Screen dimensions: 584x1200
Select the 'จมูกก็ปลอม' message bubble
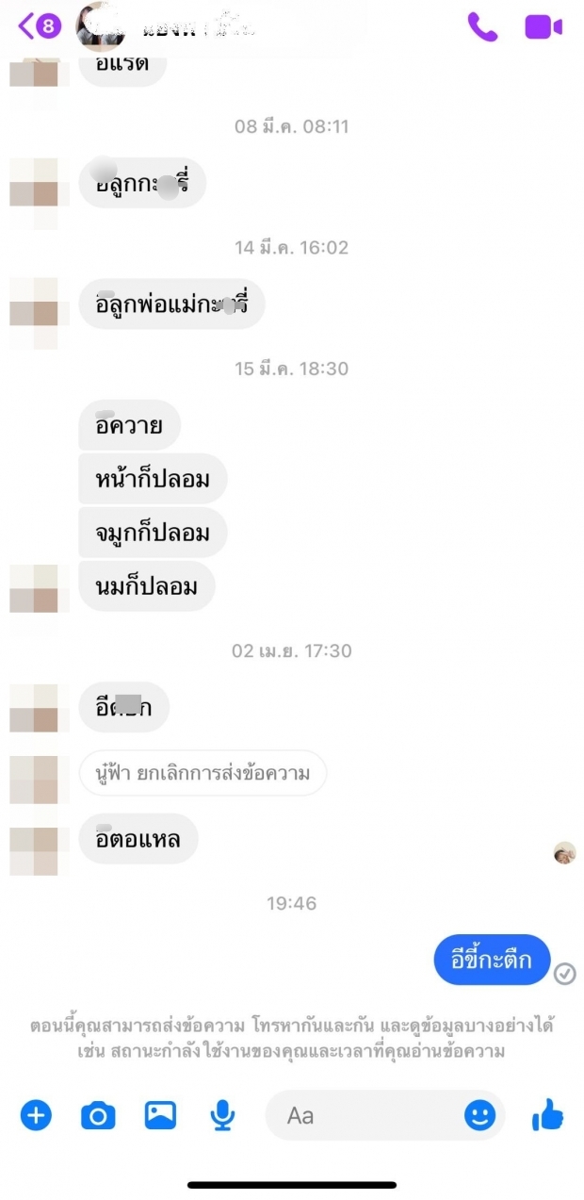coord(153,534)
